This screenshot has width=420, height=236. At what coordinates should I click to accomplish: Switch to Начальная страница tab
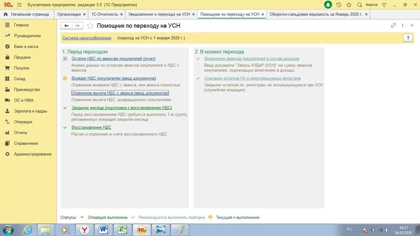tap(27, 14)
